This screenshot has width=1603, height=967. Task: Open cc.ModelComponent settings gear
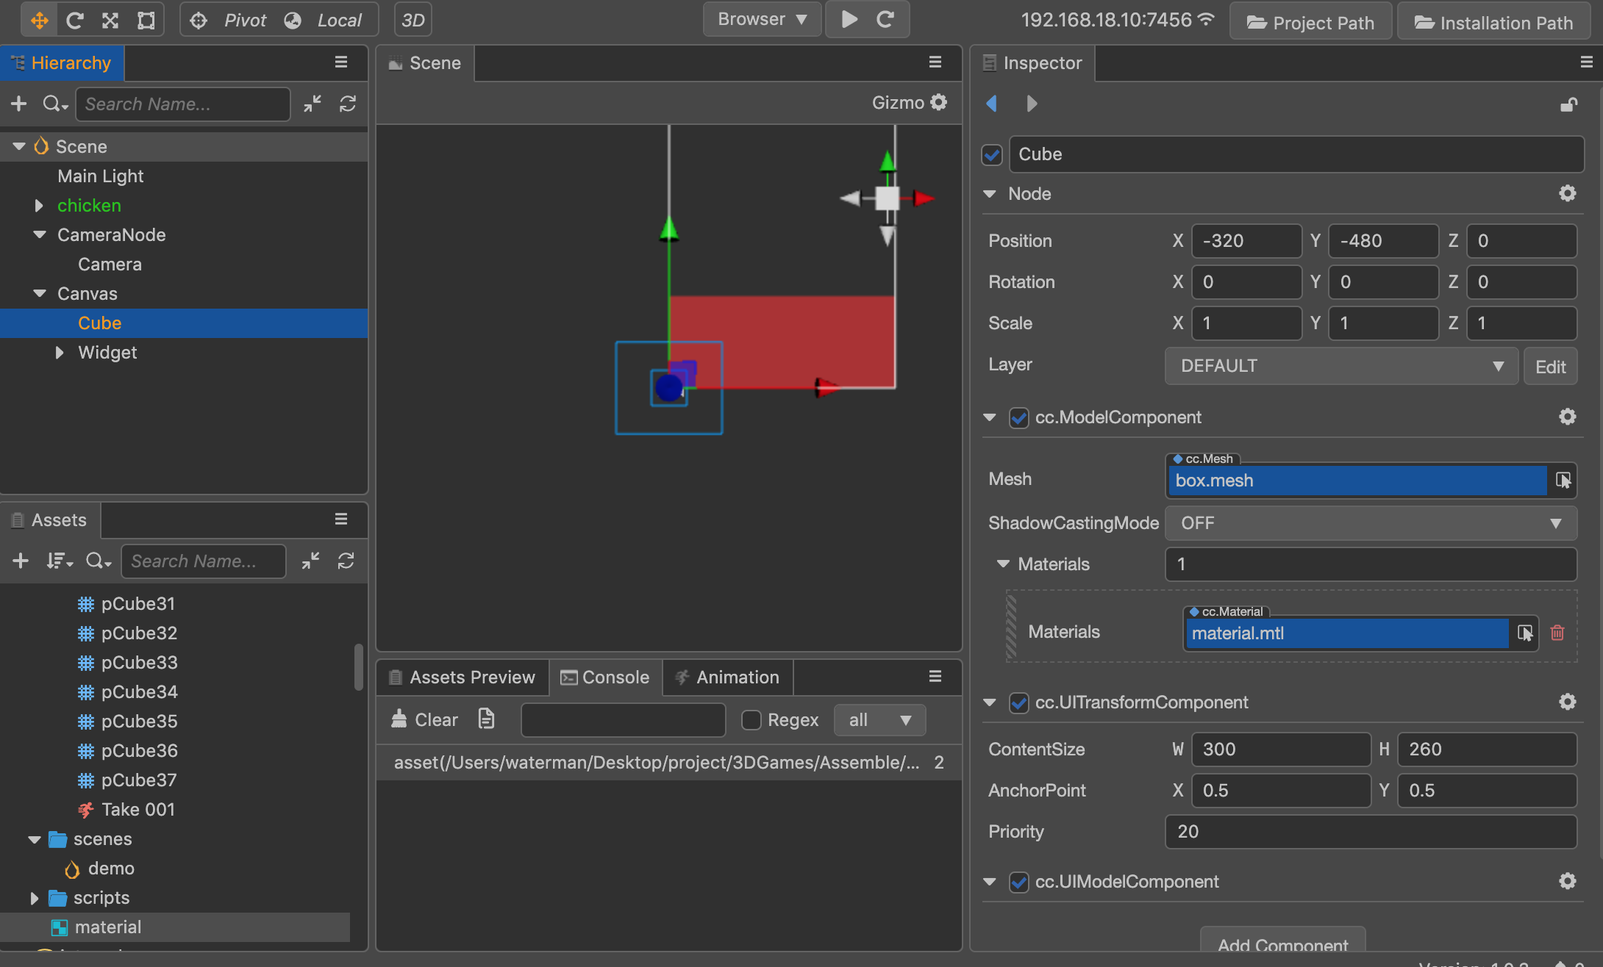1567,417
